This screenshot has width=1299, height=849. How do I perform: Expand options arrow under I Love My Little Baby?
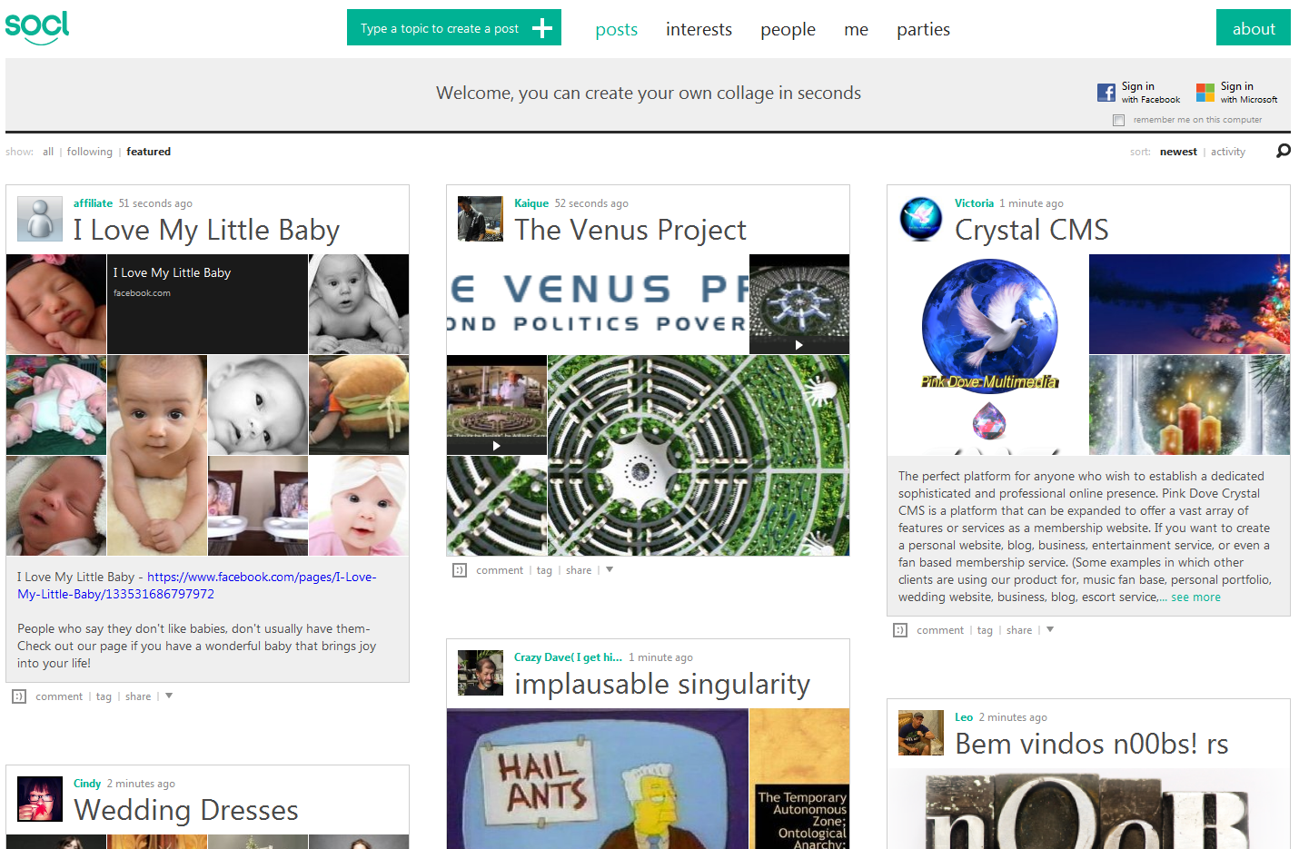[169, 696]
